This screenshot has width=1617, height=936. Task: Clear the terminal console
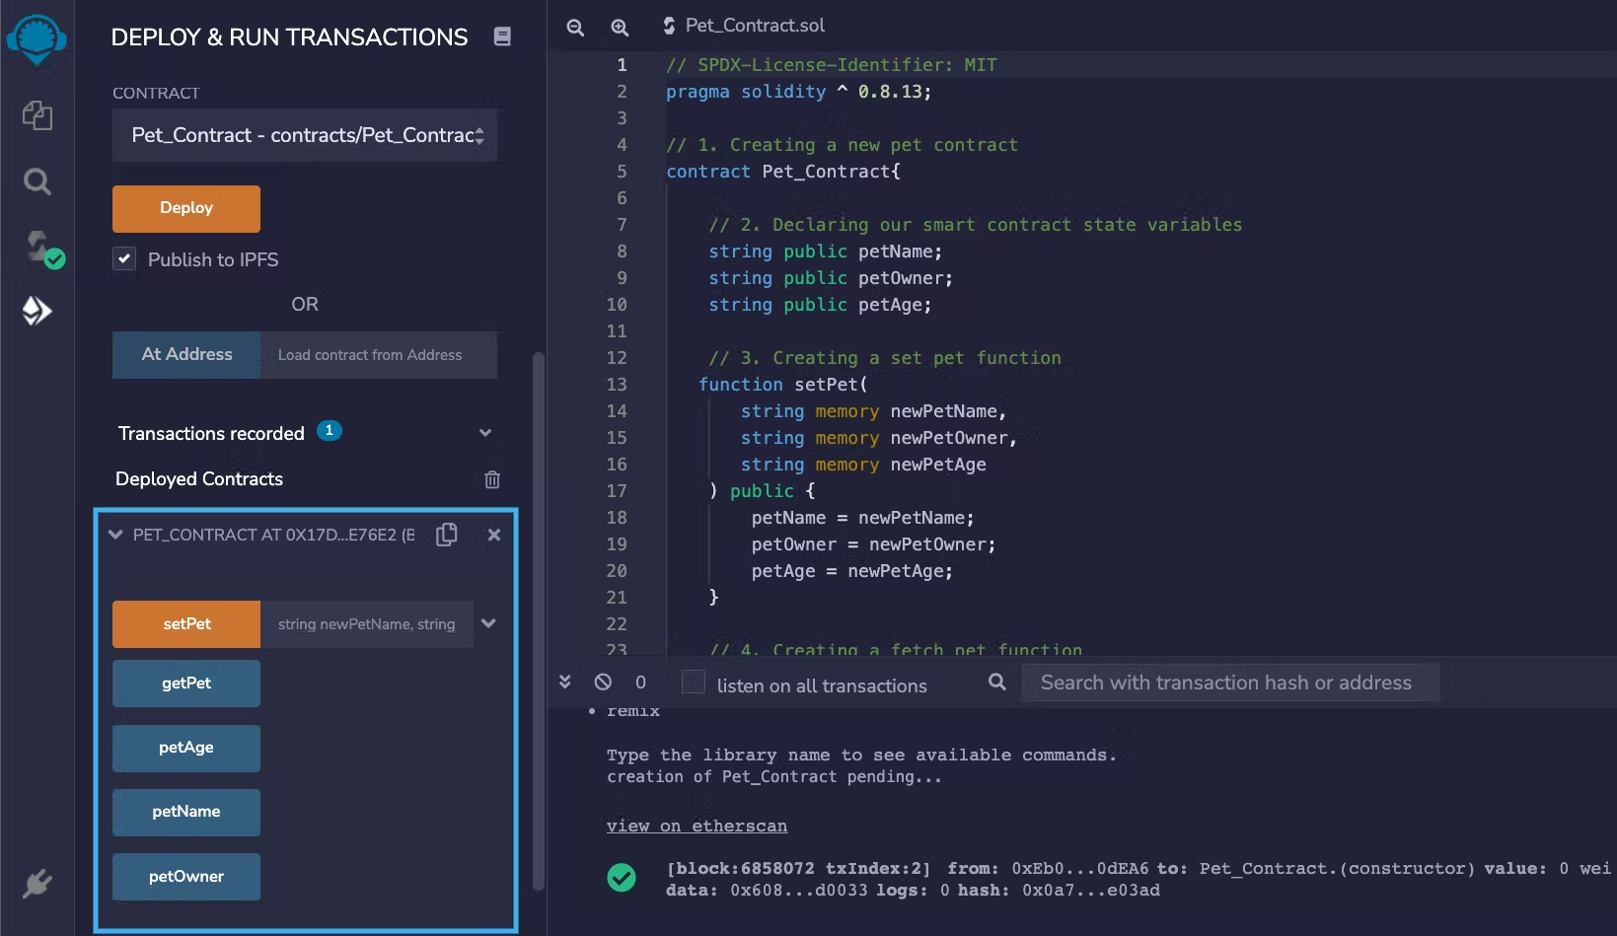click(603, 683)
